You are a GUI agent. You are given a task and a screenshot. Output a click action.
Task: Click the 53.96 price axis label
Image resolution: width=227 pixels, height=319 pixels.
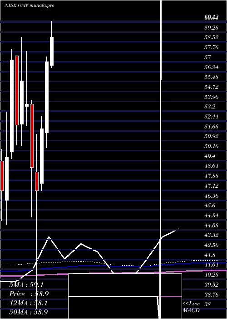[x=211, y=97]
